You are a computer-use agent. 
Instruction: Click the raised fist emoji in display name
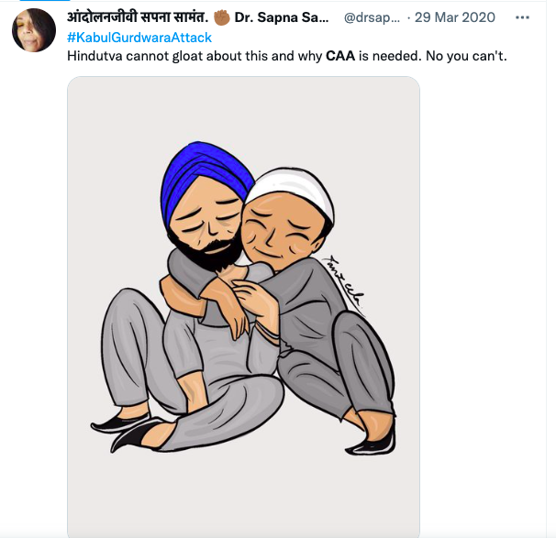pos(222,17)
